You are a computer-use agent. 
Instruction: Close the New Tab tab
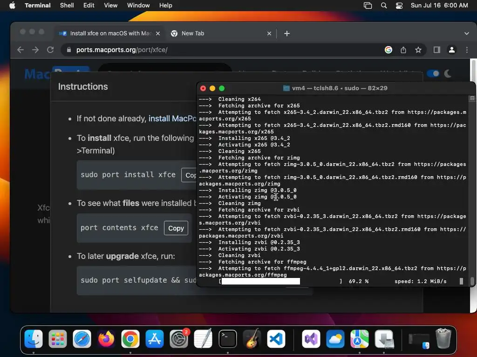click(x=269, y=33)
